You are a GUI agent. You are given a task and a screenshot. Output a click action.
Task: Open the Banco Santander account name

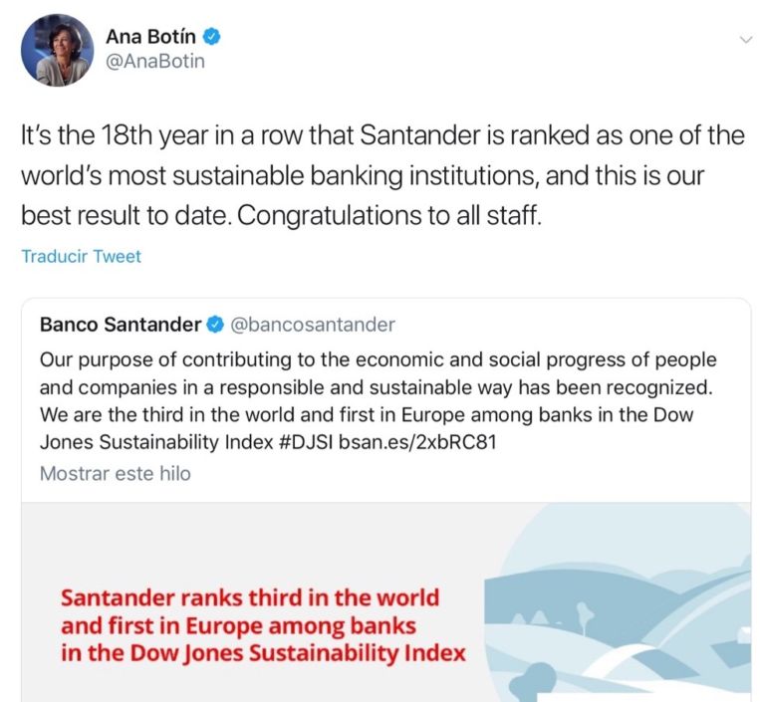pyautogui.click(x=121, y=325)
